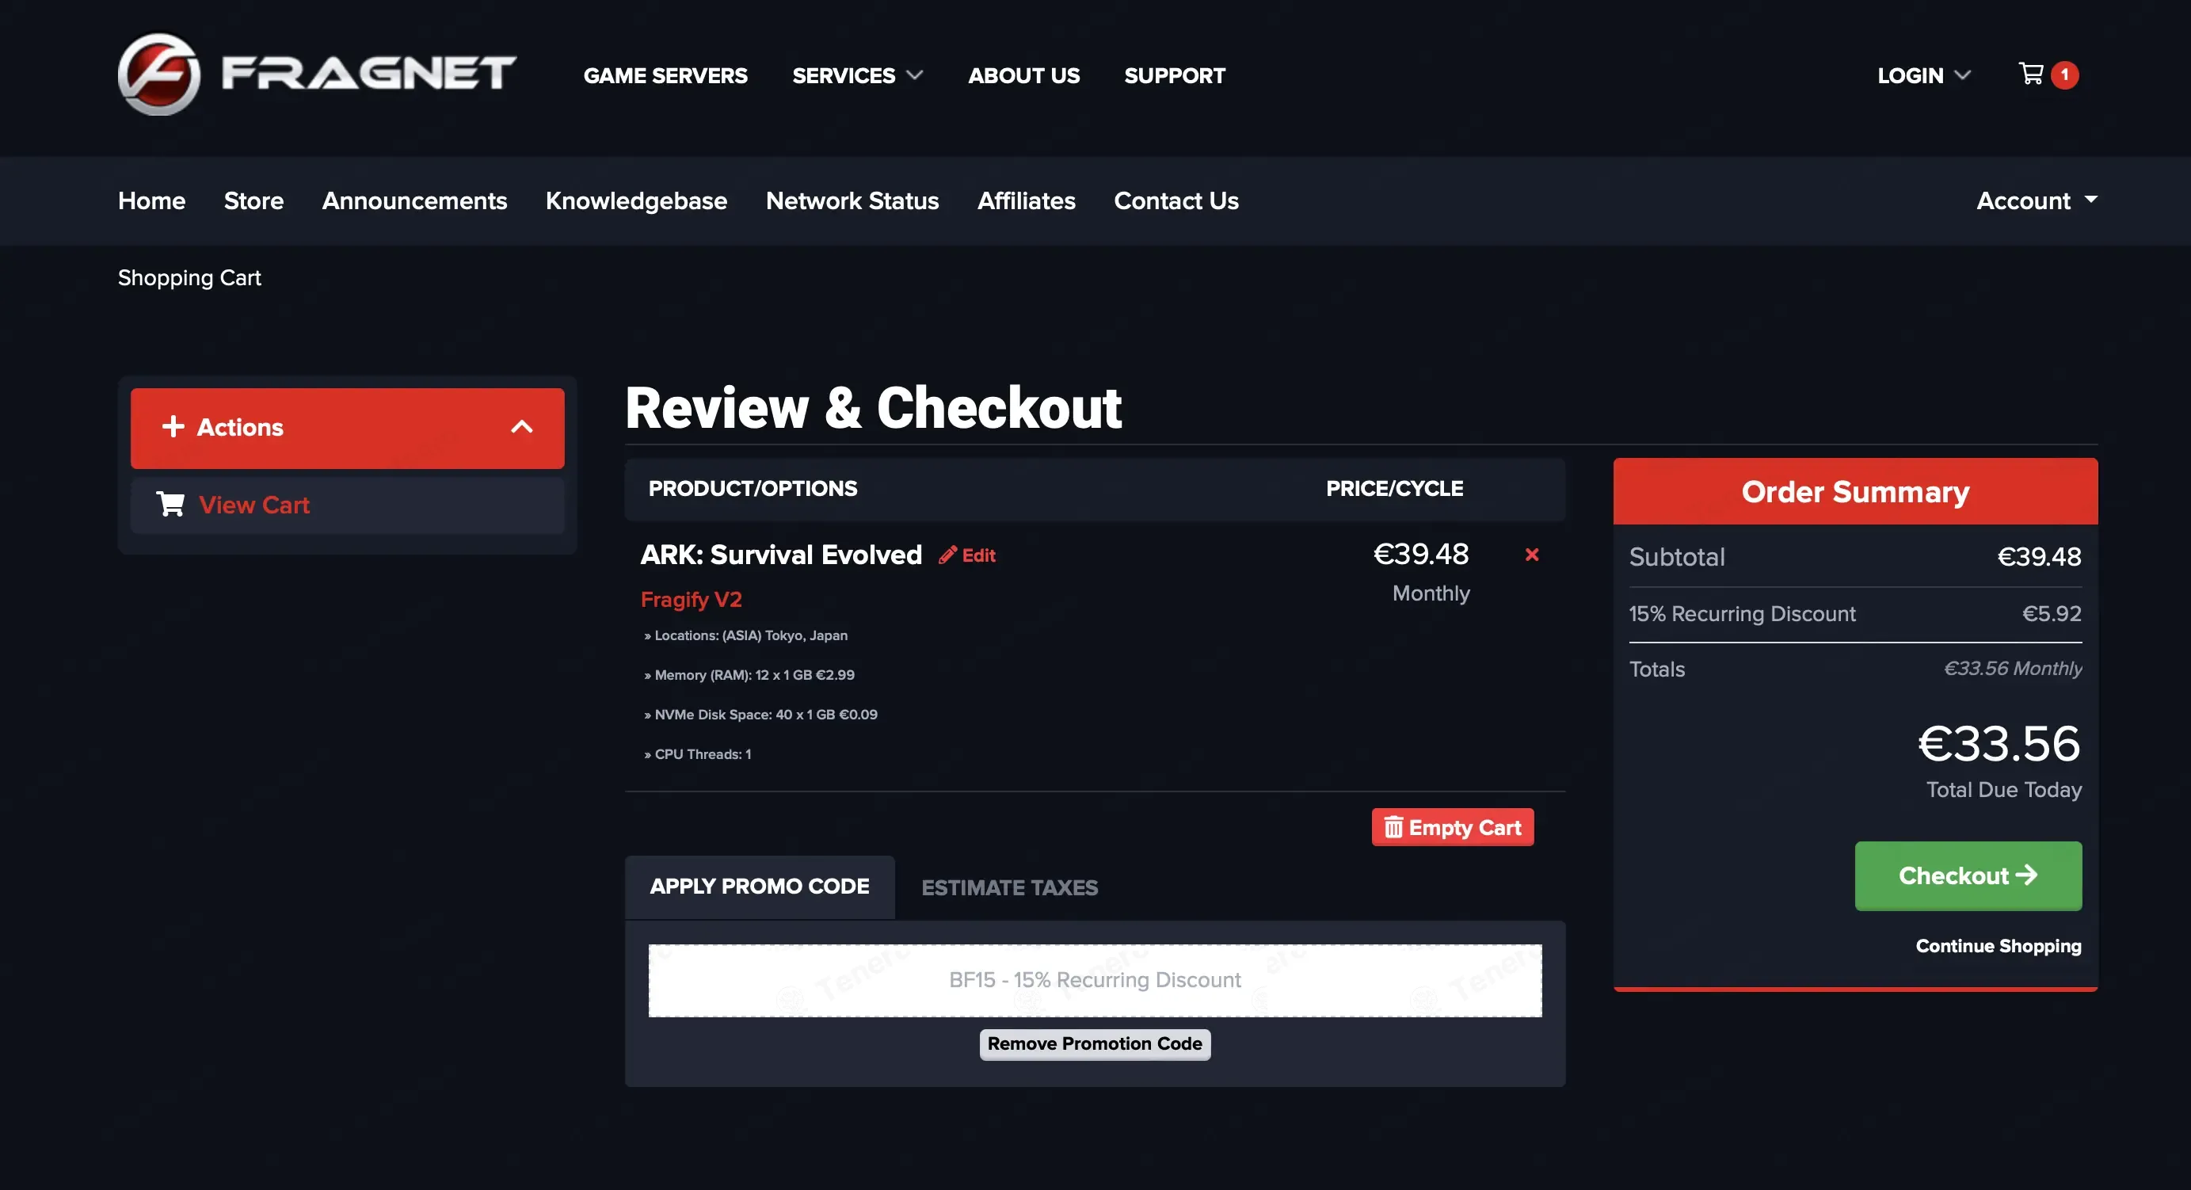Screen dimensions: 2191x1190
Task: Open the shopping cart icon in header
Action: (x=2030, y=74)
